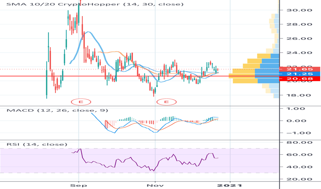Screen dimensions: 321x189
Task: Click the red 20.68 price label
Action: point(300,79)
